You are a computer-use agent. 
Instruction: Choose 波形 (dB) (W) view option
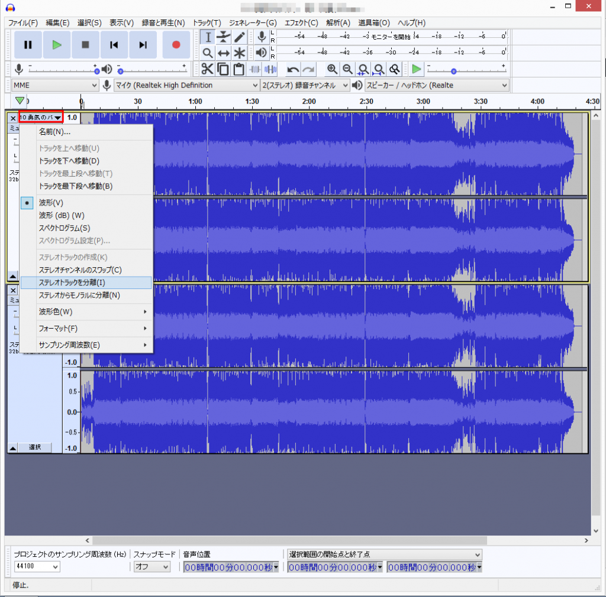(62, 215)
